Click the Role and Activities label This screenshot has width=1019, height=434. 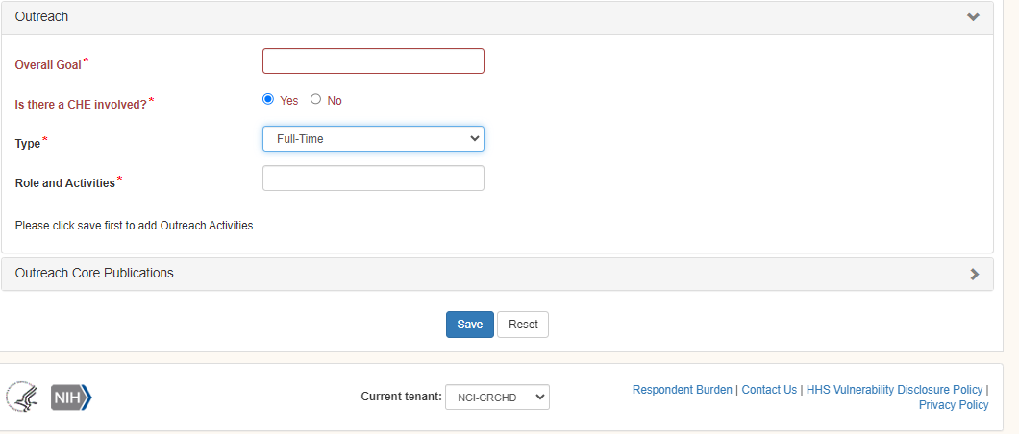pyautogui.click(x=65, y=182)
